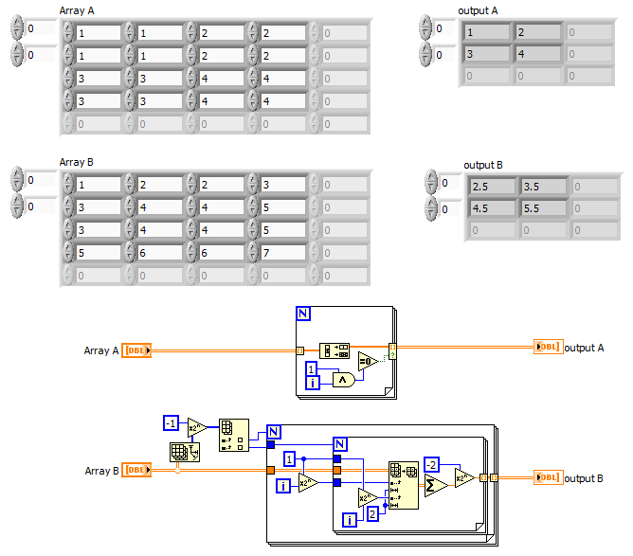Click Array B cell containing 7
The width and height of the screenshot is (633, 556).
pos(283,253)
